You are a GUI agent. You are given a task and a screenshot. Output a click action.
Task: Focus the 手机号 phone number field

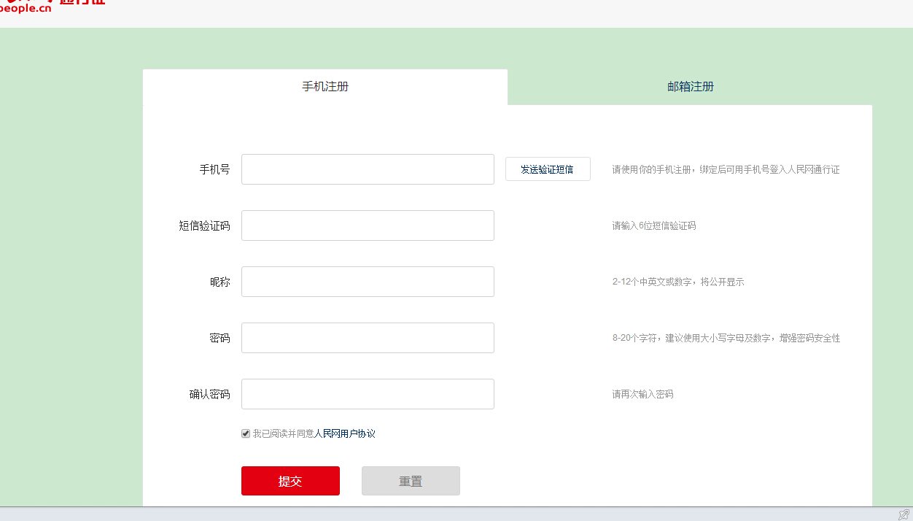(367, 169)
